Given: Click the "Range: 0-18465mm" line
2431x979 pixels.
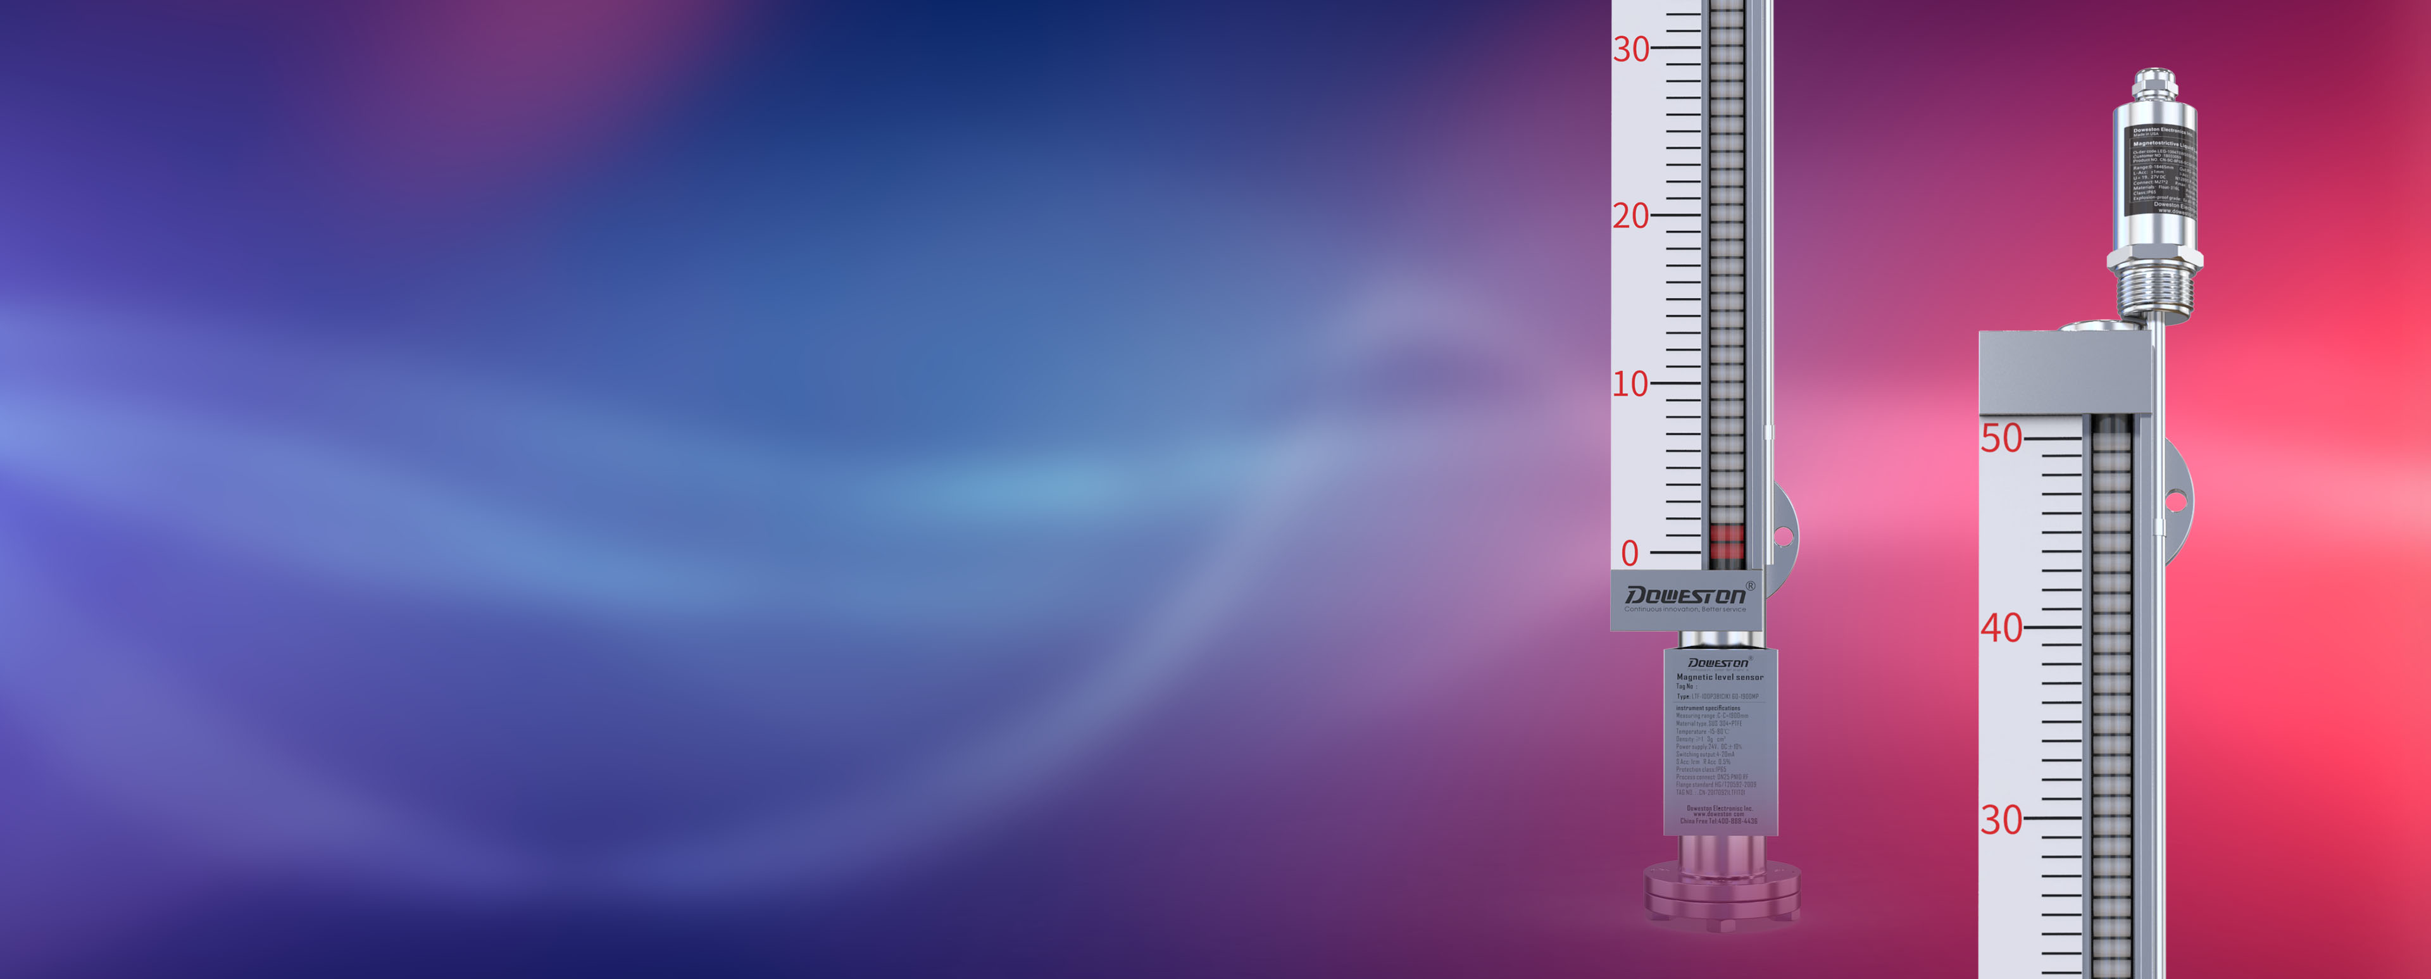Looking at the screenshot, I should tap(2154, 168).
